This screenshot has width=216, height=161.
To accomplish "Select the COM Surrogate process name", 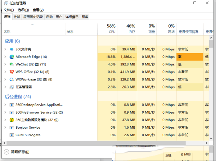I will [28, 135].
